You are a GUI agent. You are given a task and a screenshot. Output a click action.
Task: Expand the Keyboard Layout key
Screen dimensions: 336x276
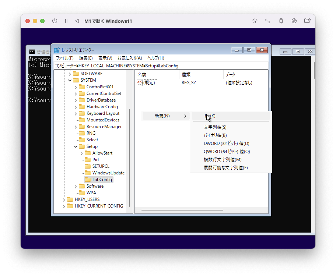[x=76, y=114]
